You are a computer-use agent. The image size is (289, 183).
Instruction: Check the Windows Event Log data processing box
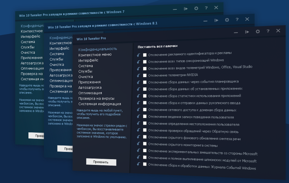[145, 164]
